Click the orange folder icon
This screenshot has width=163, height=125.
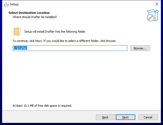pos(17,32)
